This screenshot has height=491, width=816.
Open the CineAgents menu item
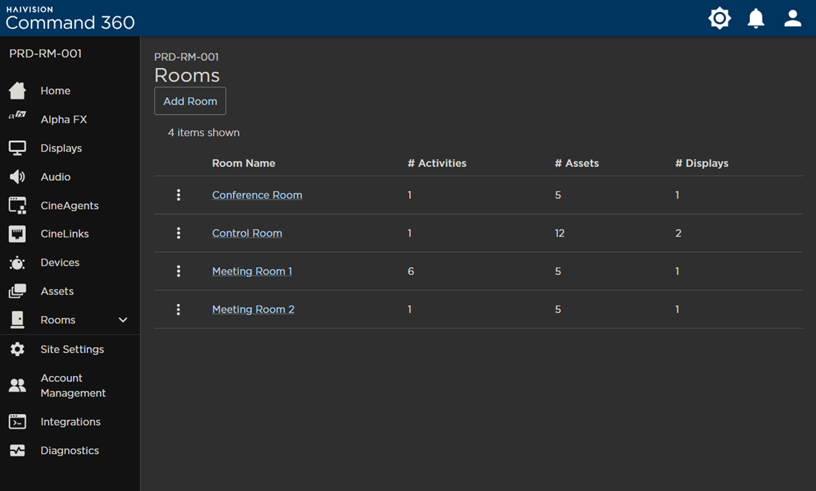pos(69,205)
